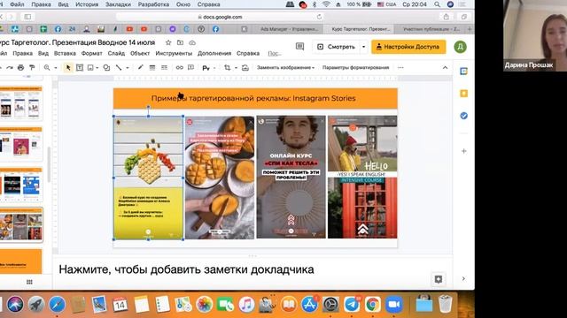Click the insert link icon
This screenshot has height=318, width=567.
point(179,67)
